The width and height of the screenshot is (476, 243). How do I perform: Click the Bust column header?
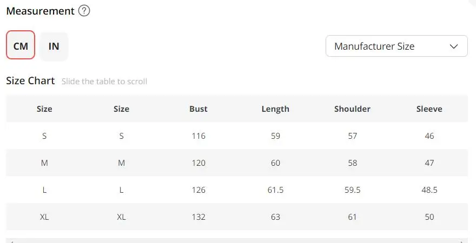pos(199,109)
